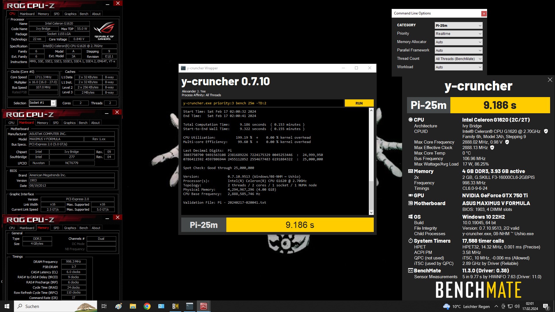
Task: Click the Windows search box Suchen
Action: click(x=55, y=306)
